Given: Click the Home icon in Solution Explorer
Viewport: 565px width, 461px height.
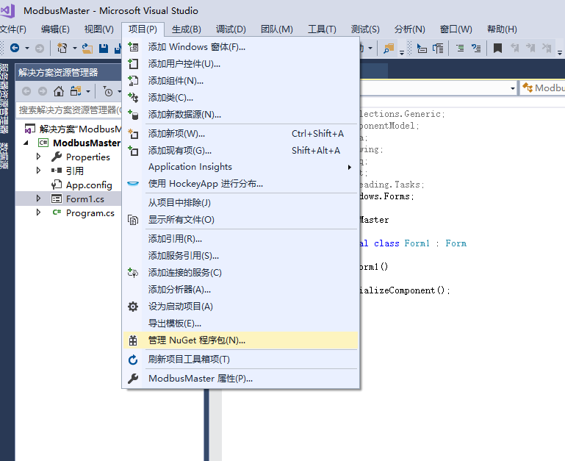Looking at the screenshot, I should 59,91.
